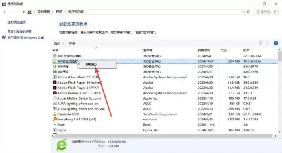The height and width of the screenshot is (153, 282).
Task: Refresh the address bar location
Action: pyautogui.click(x=249, y=12)
